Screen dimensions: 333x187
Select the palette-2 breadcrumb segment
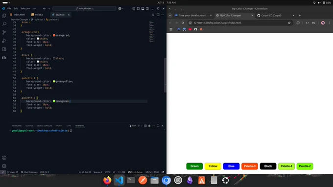coord(54,20)
